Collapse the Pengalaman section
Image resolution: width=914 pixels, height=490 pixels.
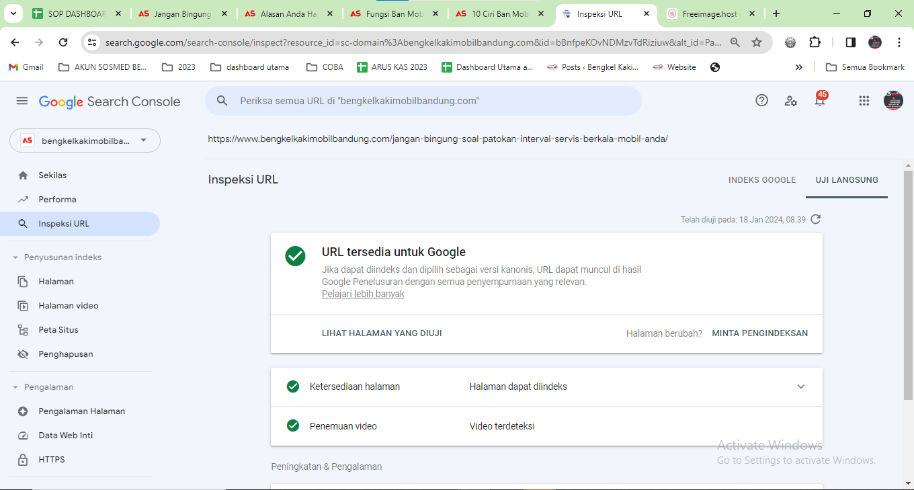pyautogui.click(x=16, y=387)
